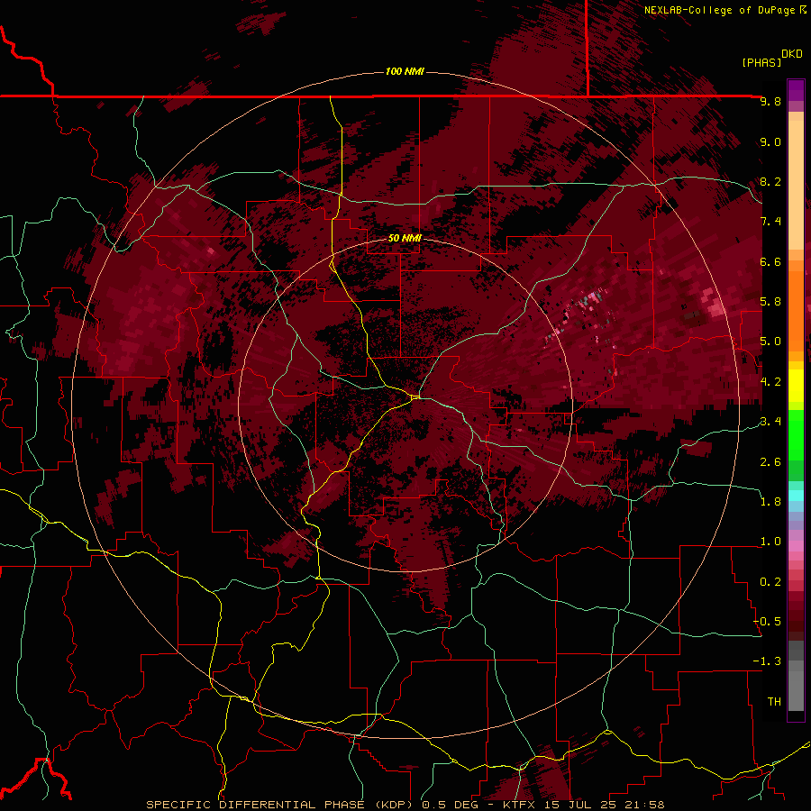This screenshot has width=811, height=811.
Task: Click the 4.2 scale value
Action: [770, 382]
